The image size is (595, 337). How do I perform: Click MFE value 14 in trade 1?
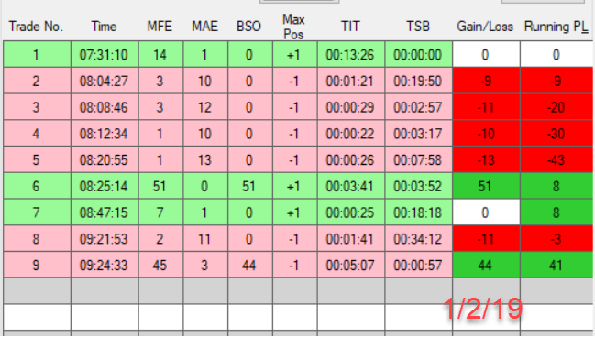(160, 55)
